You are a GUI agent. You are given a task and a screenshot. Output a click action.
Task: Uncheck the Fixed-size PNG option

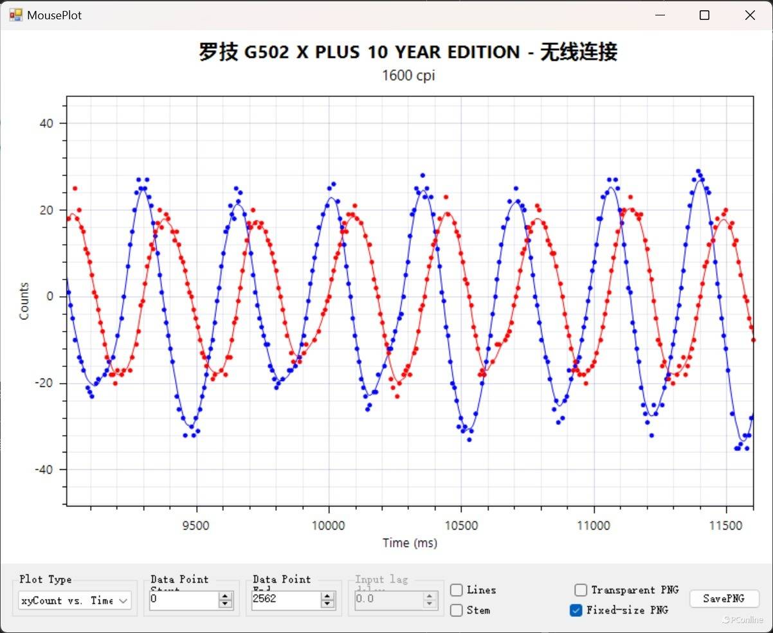point(576,610)
